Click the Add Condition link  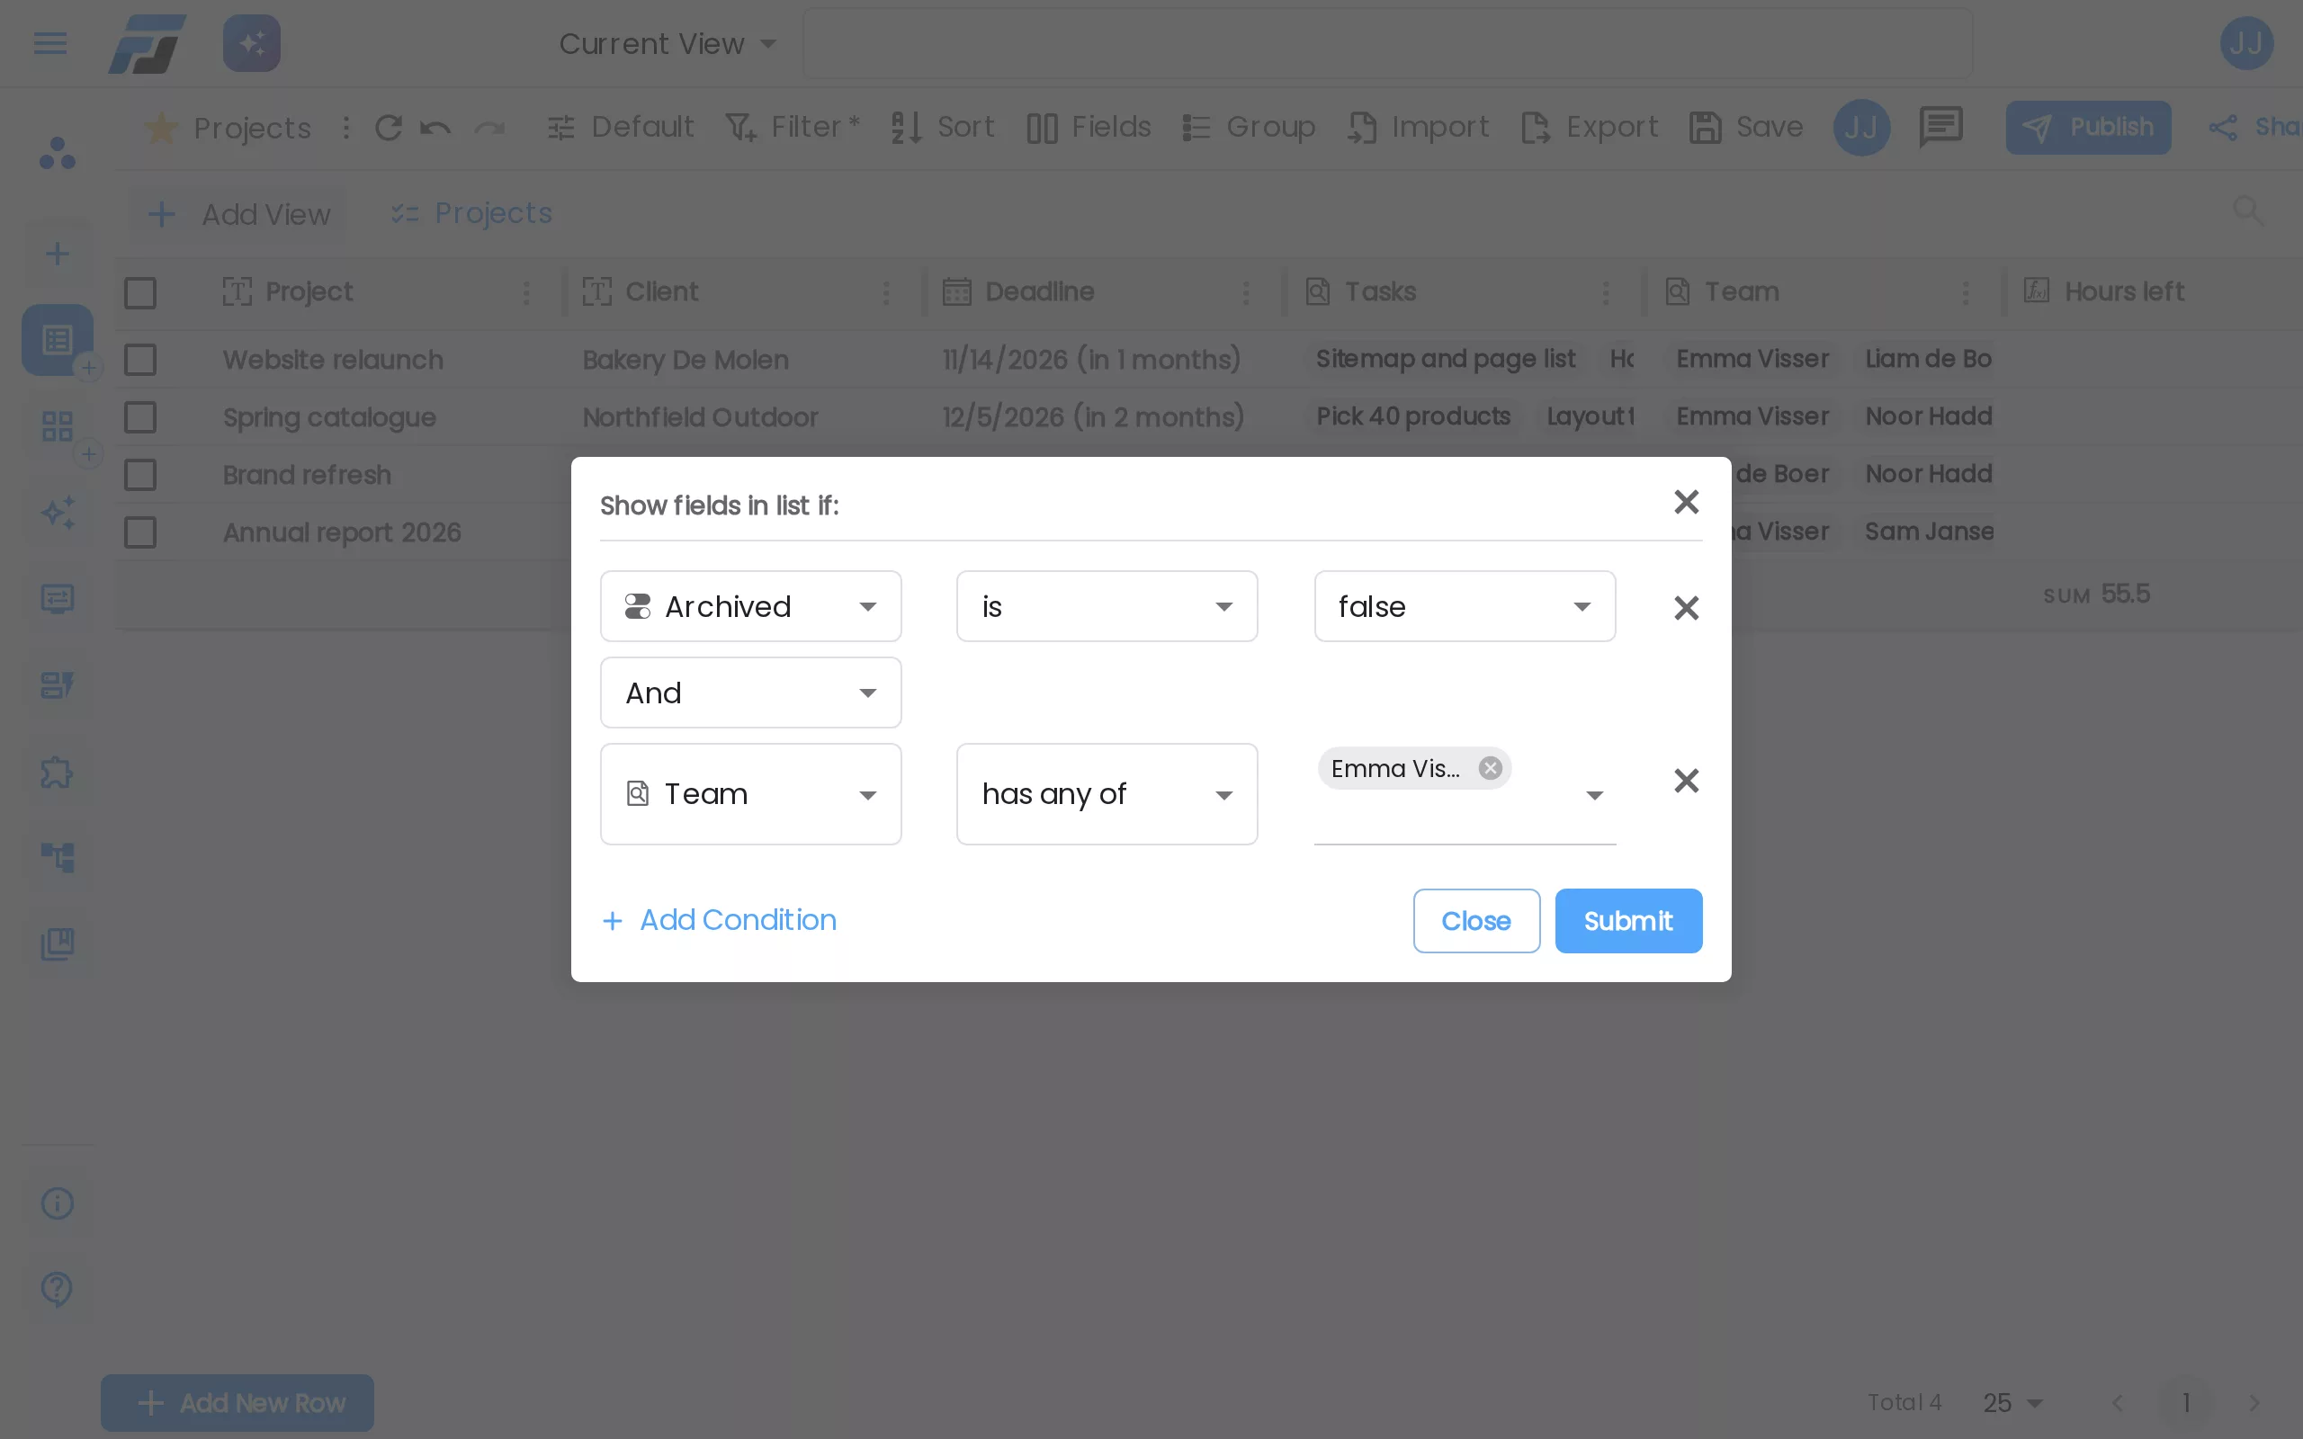coord(720,920)
